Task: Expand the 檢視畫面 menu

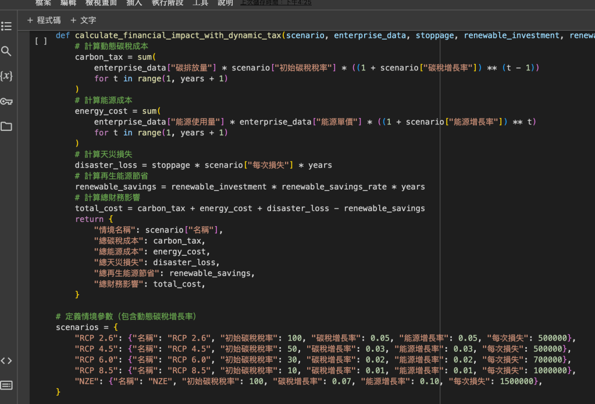Action: click(x=101, y=3)
